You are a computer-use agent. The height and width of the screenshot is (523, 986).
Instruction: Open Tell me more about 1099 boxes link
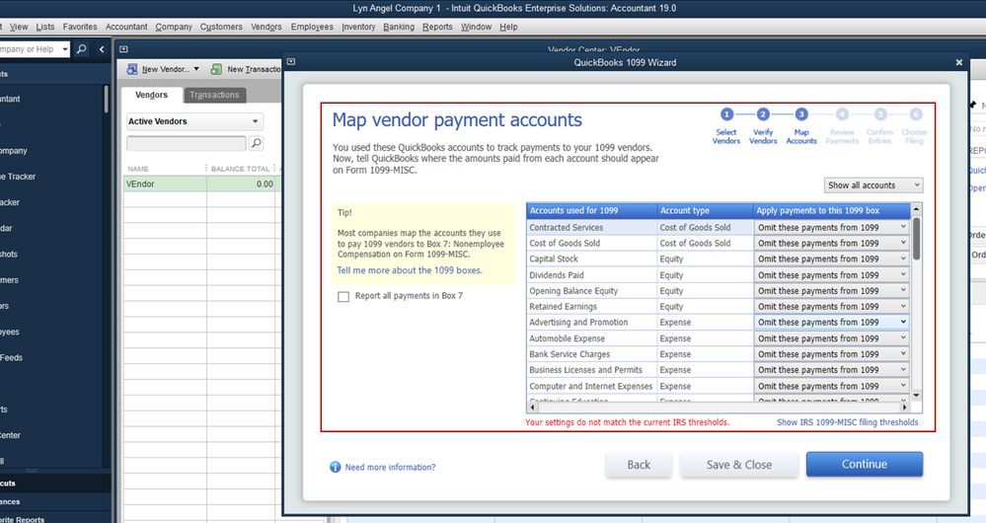click(410, 270)
